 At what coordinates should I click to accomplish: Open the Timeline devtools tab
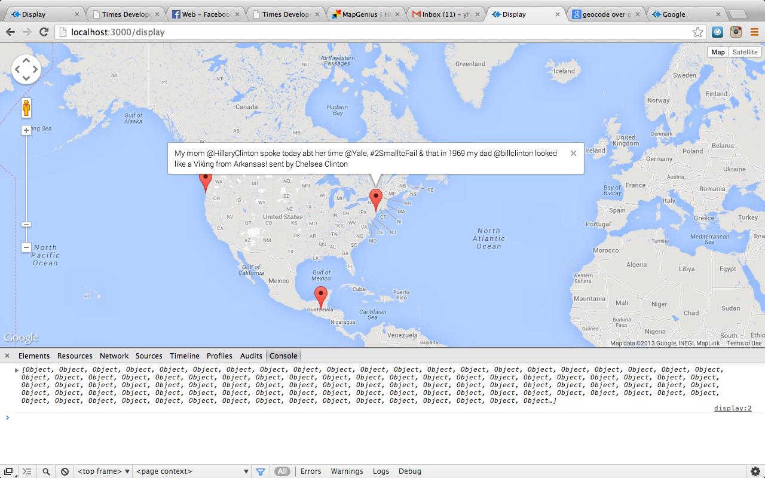click(185, 356)
